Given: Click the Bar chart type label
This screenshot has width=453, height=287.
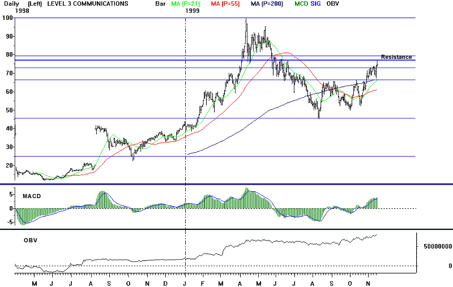Looking at the screenshot, I should tap(160, 4).
